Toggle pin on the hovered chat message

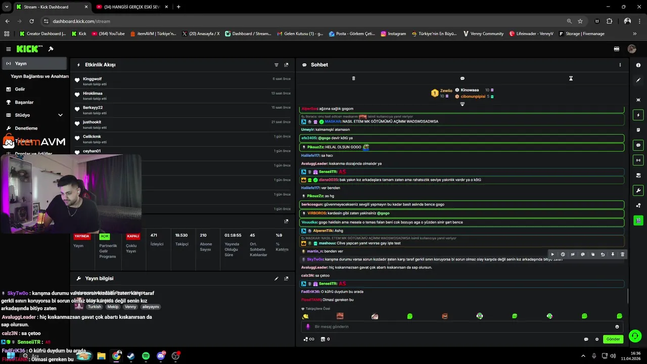pyautogui.click(x=613, y=254)
